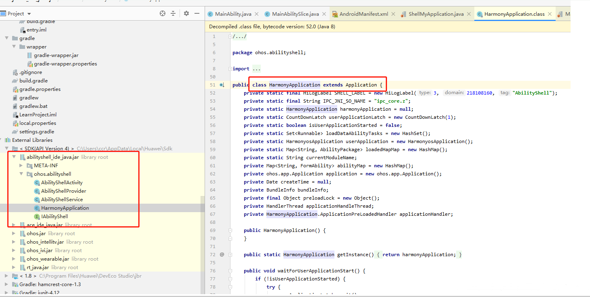
Task: Click the META-INF folder icon
Action: pyautogui.click(x=30, y=166)
